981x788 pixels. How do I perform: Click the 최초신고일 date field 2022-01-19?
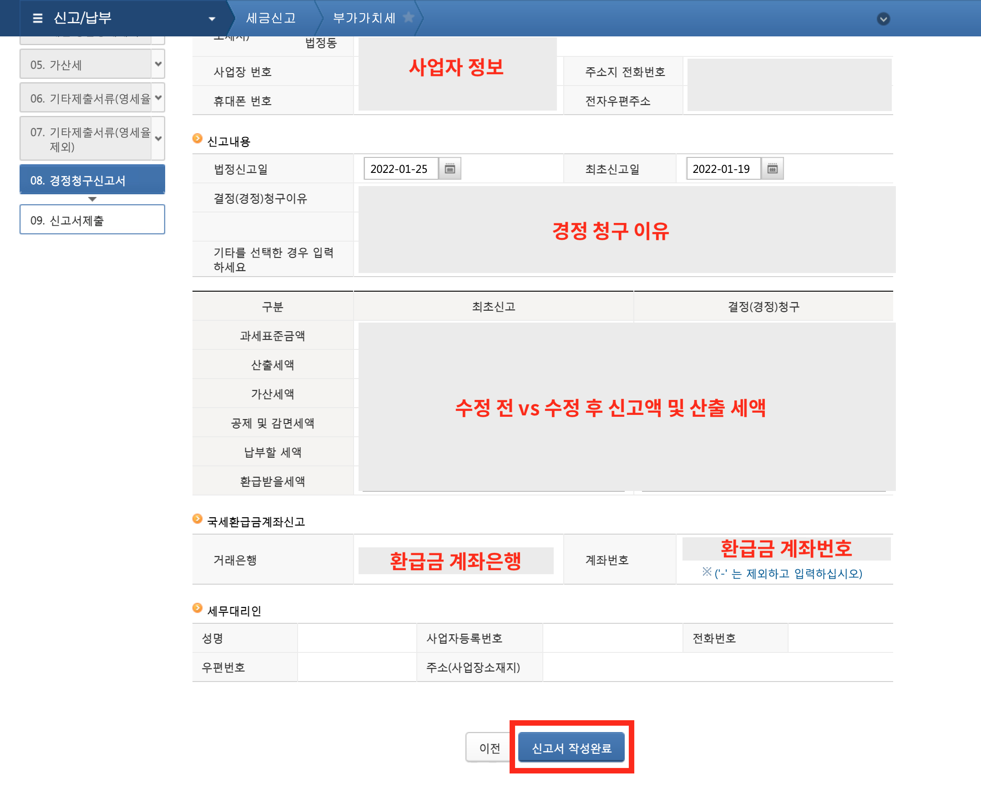point(723,169)
